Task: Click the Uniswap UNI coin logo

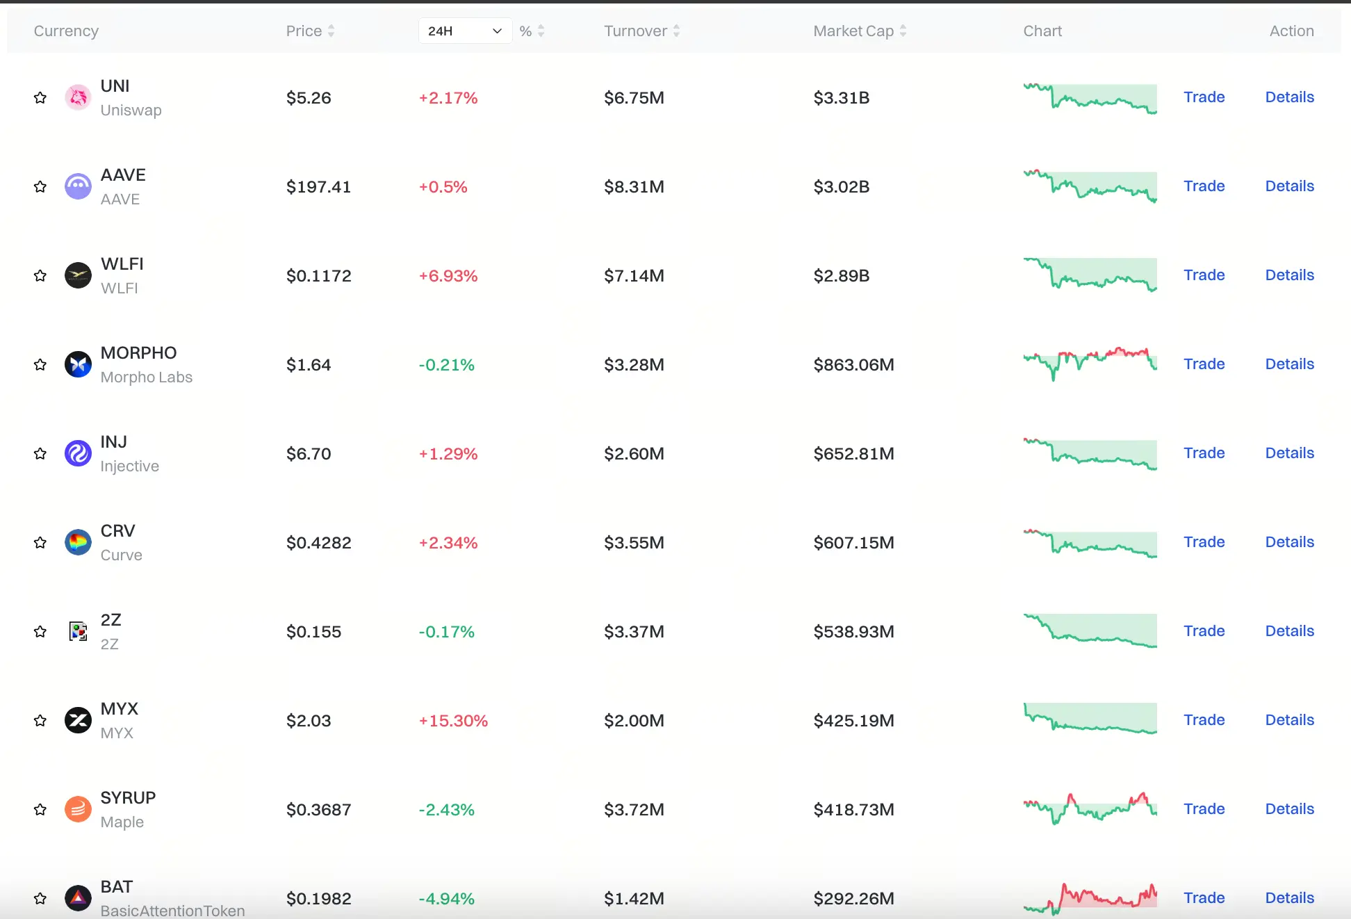Action: click(78, 97)
